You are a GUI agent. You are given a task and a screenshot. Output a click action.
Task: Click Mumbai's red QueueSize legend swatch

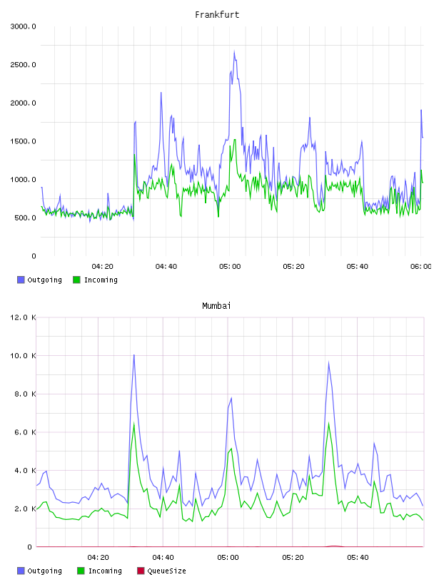click(x=141, y=571)
